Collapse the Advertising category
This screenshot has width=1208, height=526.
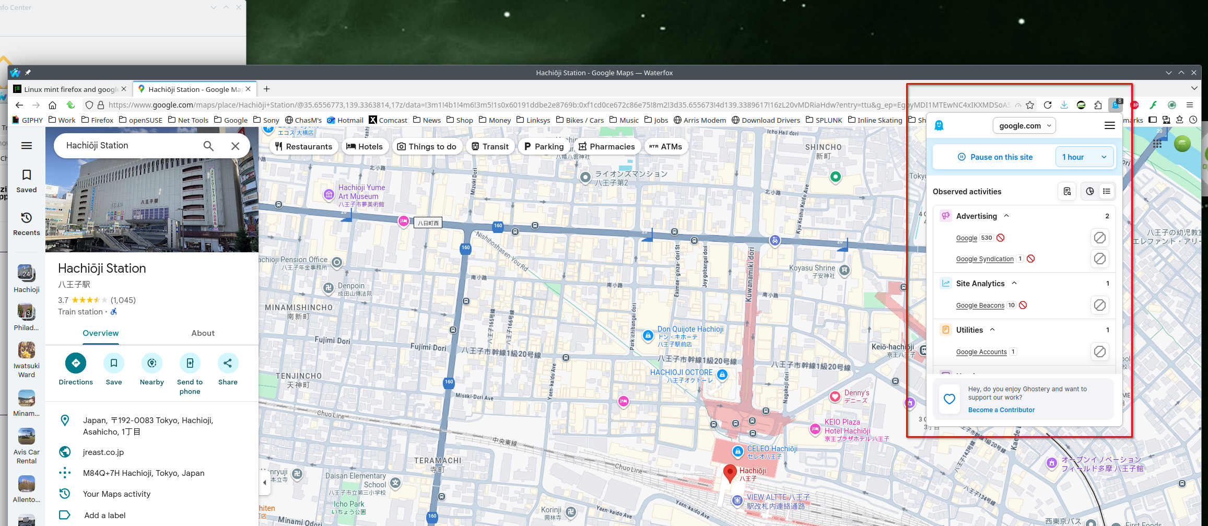click(1006, 216)
